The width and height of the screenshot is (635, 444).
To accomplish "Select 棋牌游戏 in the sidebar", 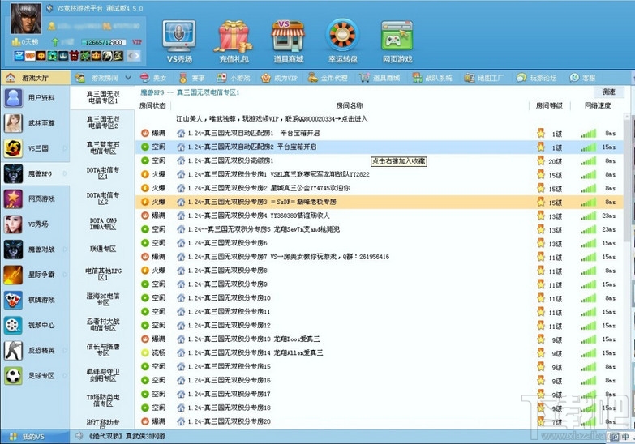I will pos(35,300).
